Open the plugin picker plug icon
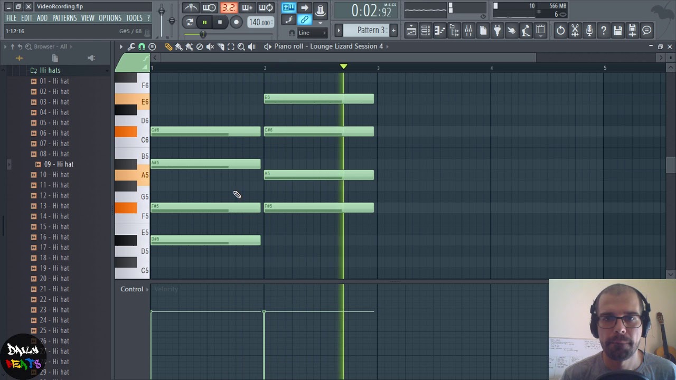 coord(497,31)
